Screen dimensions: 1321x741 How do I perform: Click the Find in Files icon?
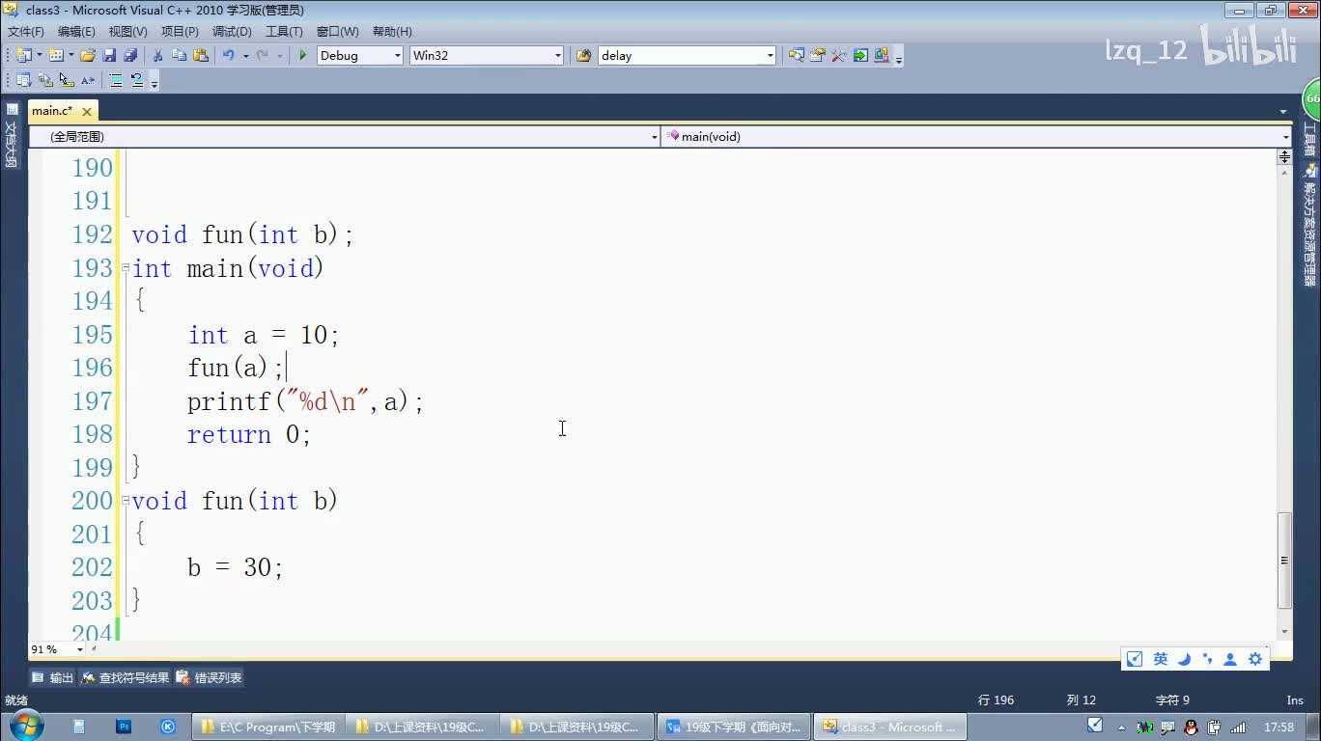(x=583, y=56)
